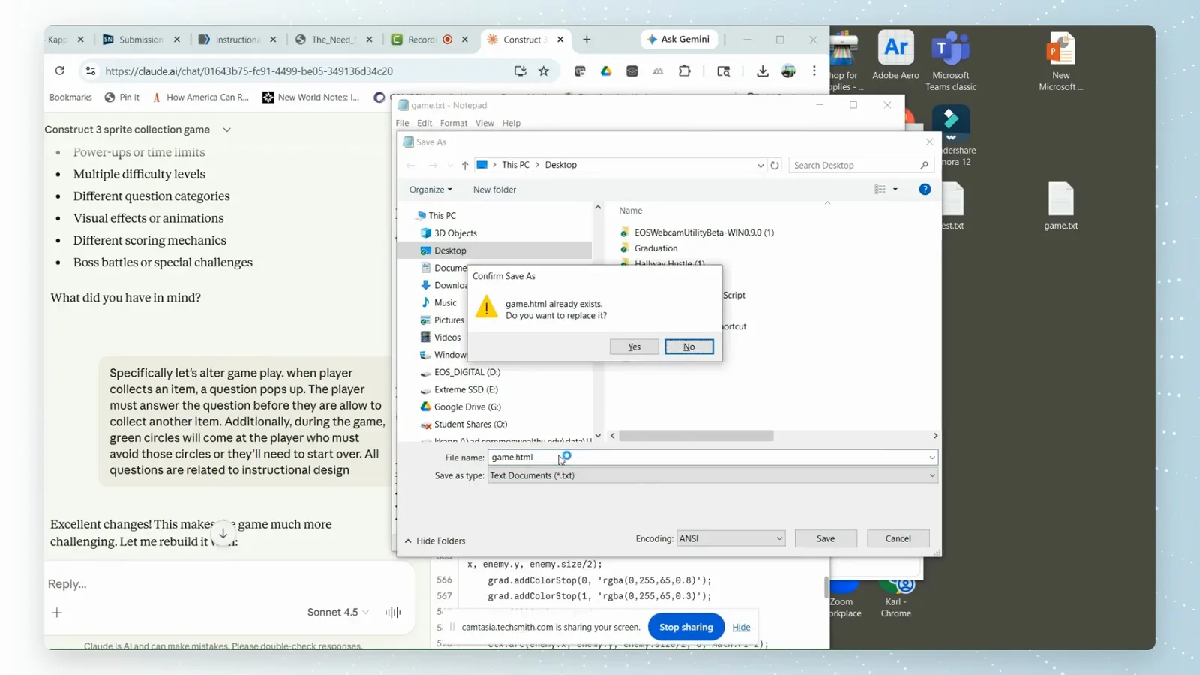This screenshot has width=1200, height=675.
Task: Click This PC in address breadcrumb
Action: 515,165
